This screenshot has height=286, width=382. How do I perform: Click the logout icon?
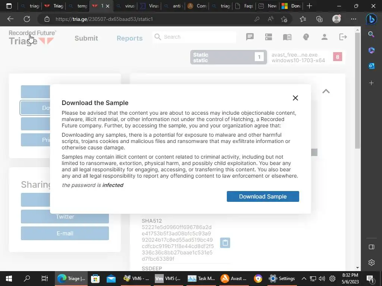[343, 37]
